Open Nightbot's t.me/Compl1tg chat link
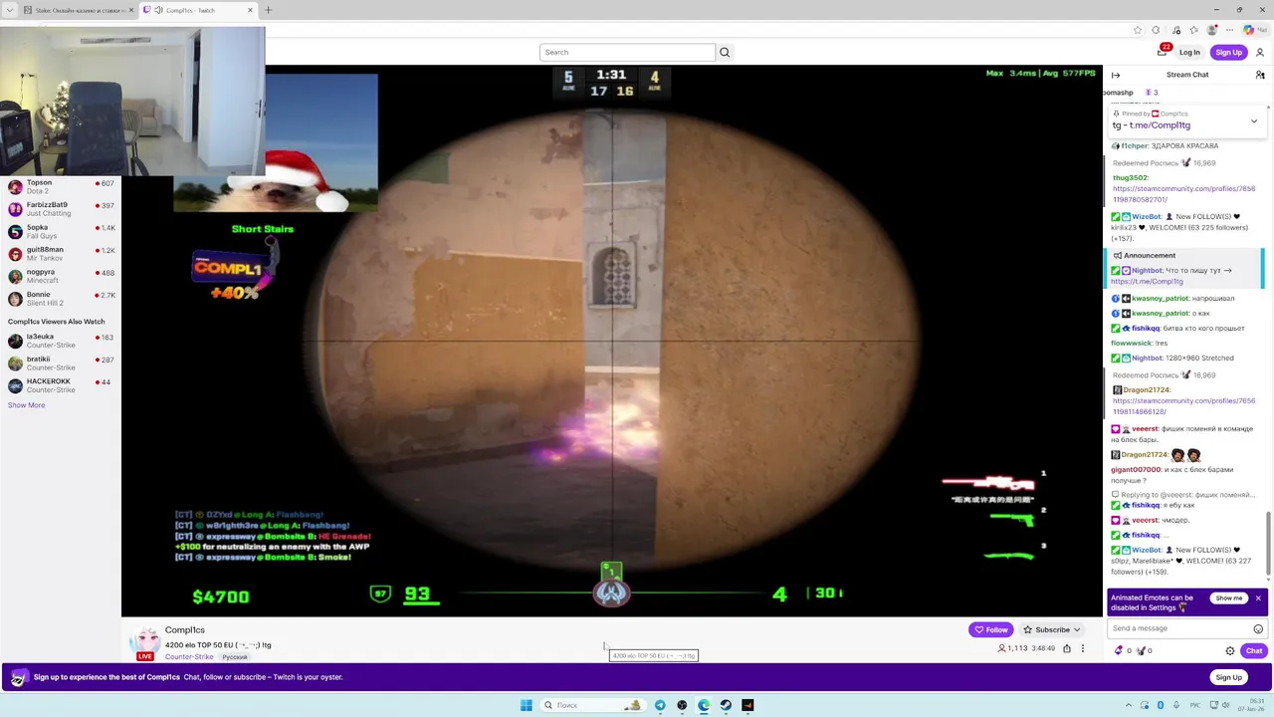This screenshot has height=717, width=1274. pyautogui.click(x=1147, y=282)
